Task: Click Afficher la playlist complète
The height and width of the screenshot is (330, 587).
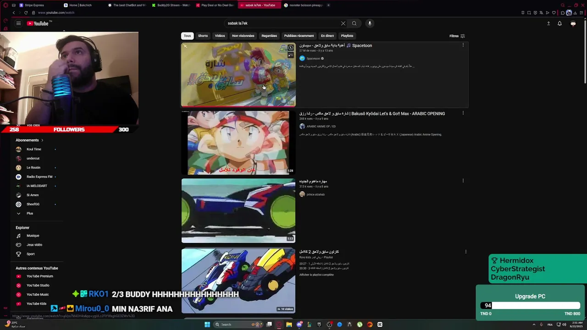Action: (316, 275)
